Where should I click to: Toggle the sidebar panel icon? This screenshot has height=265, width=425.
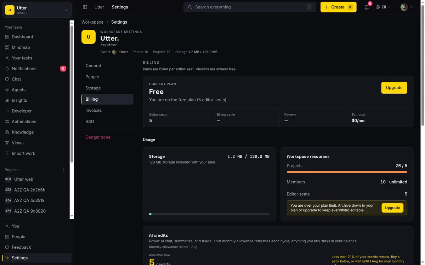[85, 7]
